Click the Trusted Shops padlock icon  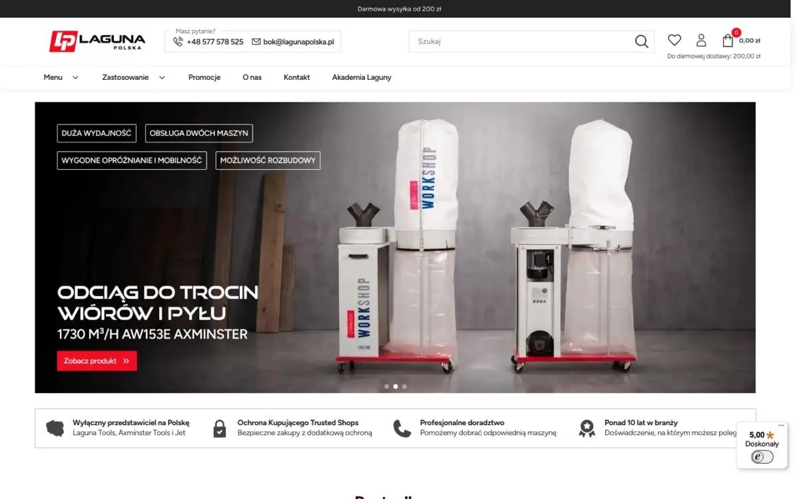[x=220, y=428]
